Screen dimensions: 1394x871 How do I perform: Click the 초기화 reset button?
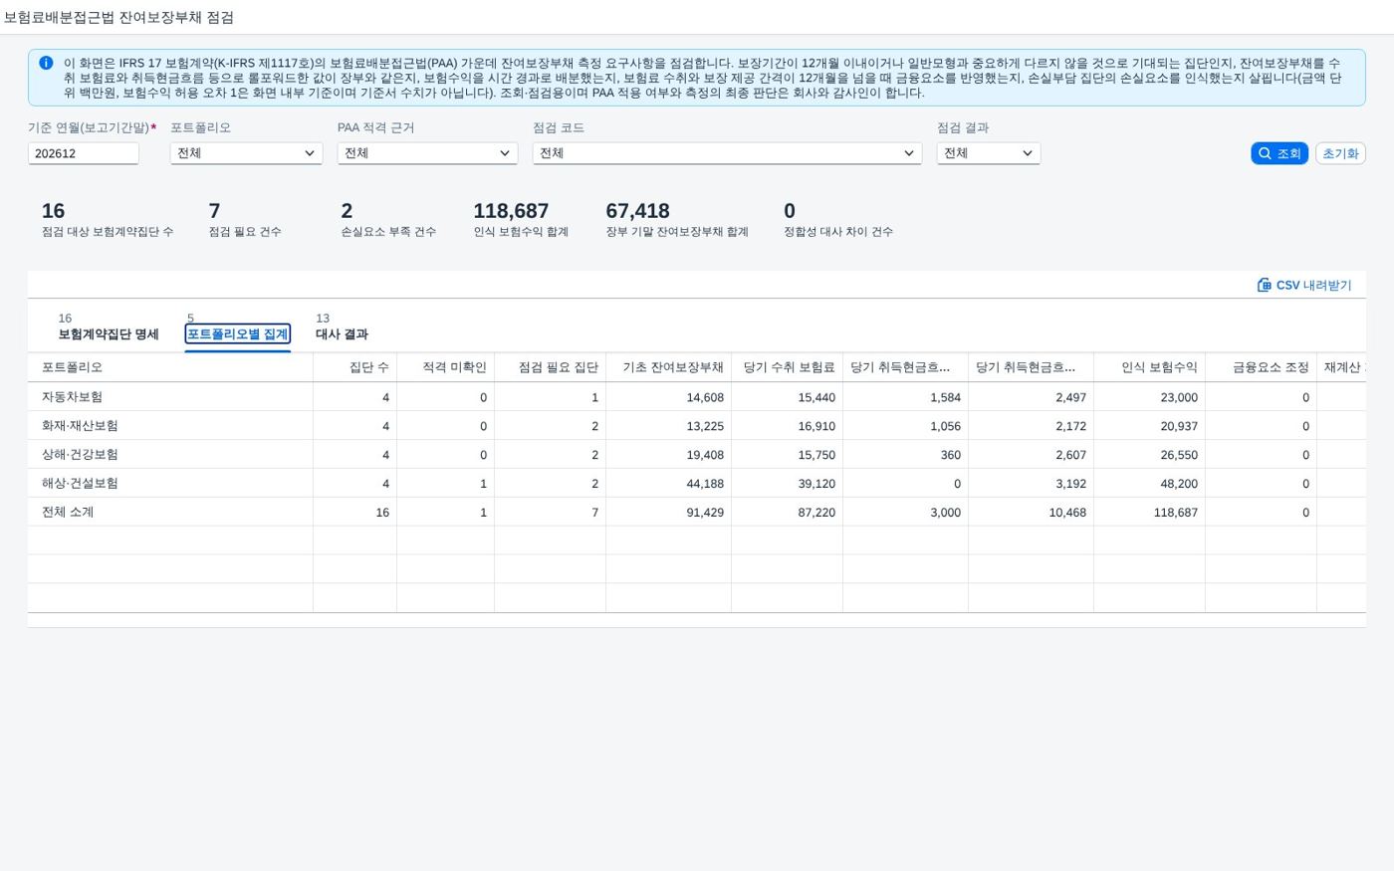coord(1340,153)
